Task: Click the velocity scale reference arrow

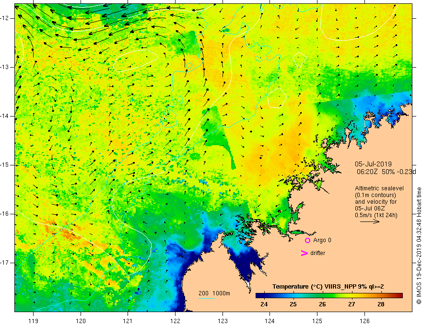Action: click(x=370, y=221)
